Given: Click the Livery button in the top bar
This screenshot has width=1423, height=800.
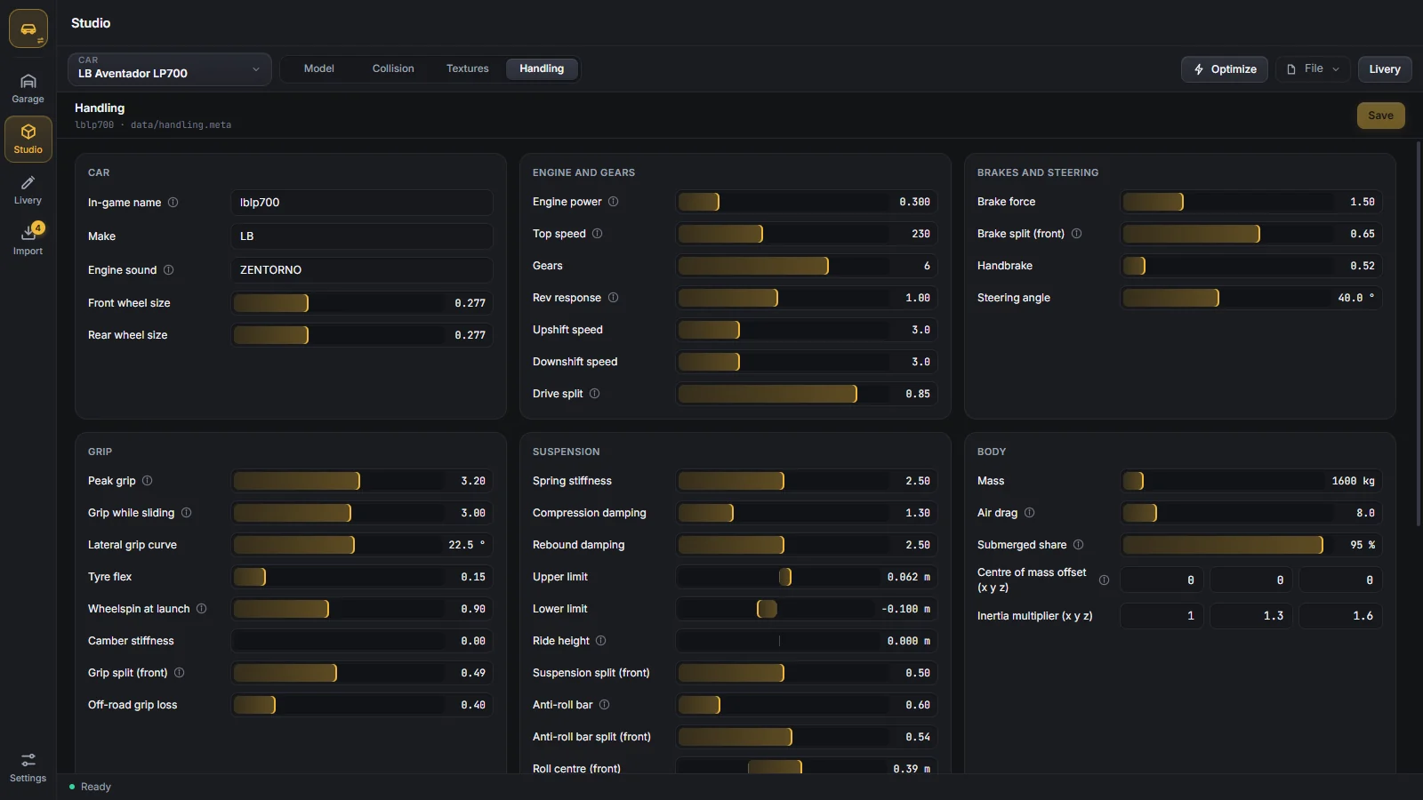Looking at the screenshot, I should [x=1385, y=69].
